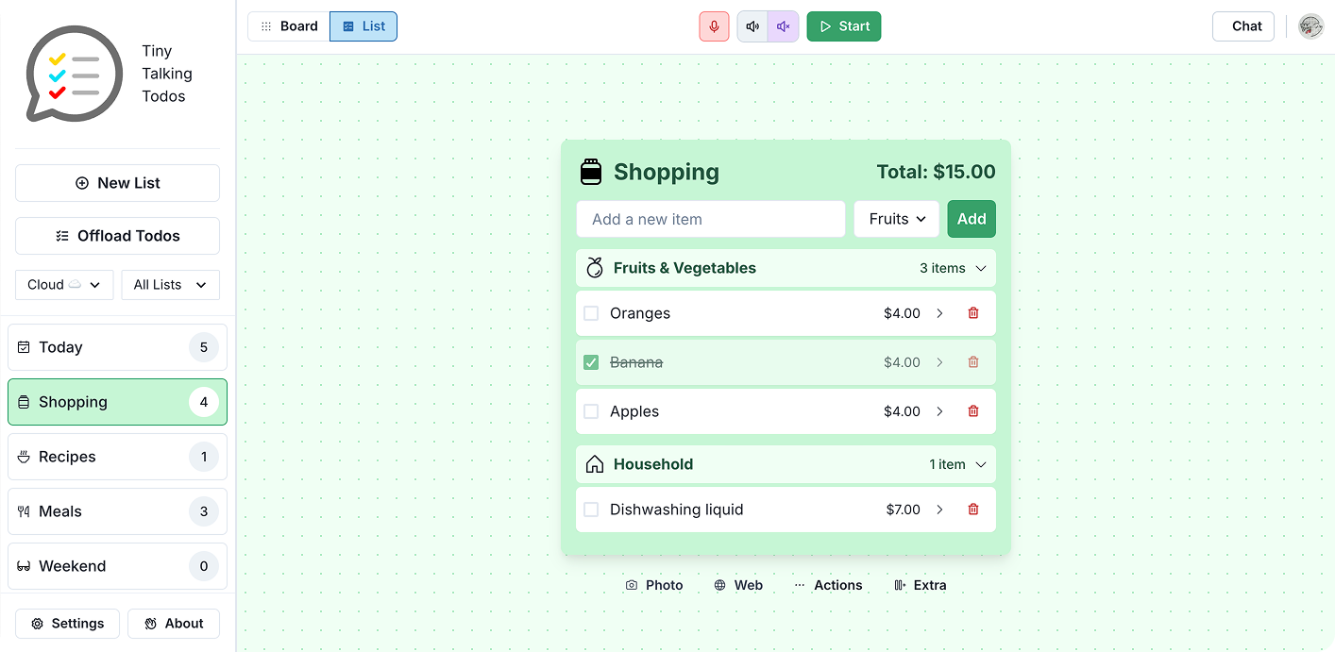Click the red microphone icon in the toolbar
This screenshot has height=652, width=1335.
(x=714, y=26)
